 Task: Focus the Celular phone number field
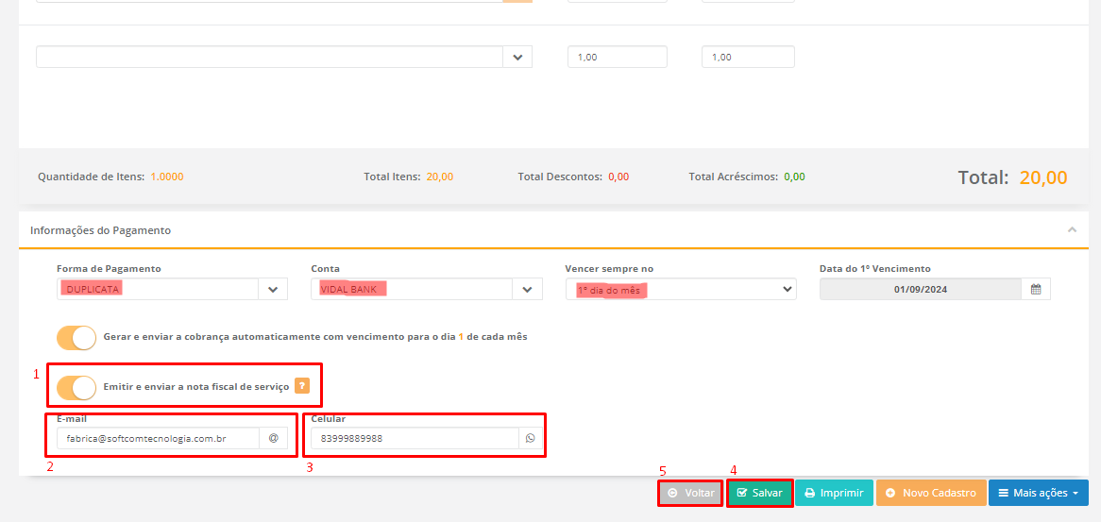click(415, 438)
